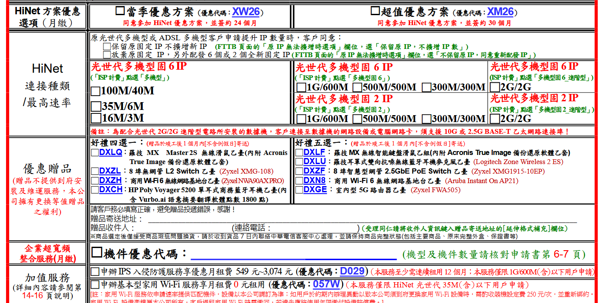The image size is (601, 303).
Task: Check 300M/300M under 多機型固 2 IP
Action: [426, 119]
